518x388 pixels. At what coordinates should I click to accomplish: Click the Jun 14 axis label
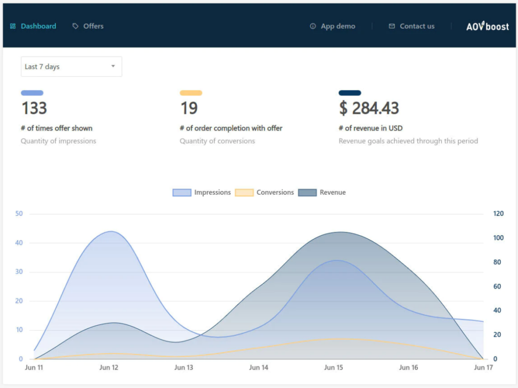[x=258, y=367]
